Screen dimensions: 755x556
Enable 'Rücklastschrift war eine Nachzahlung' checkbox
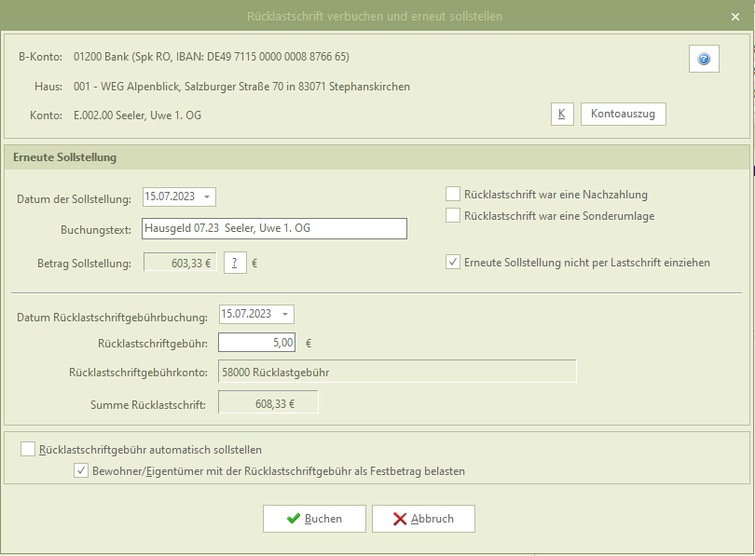click(453, 195)
